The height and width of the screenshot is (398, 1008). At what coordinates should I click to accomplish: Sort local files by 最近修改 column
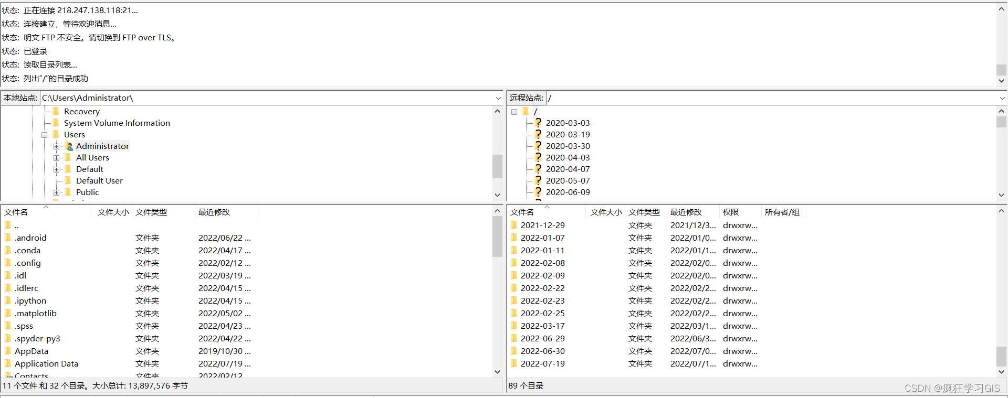[214, 212]
